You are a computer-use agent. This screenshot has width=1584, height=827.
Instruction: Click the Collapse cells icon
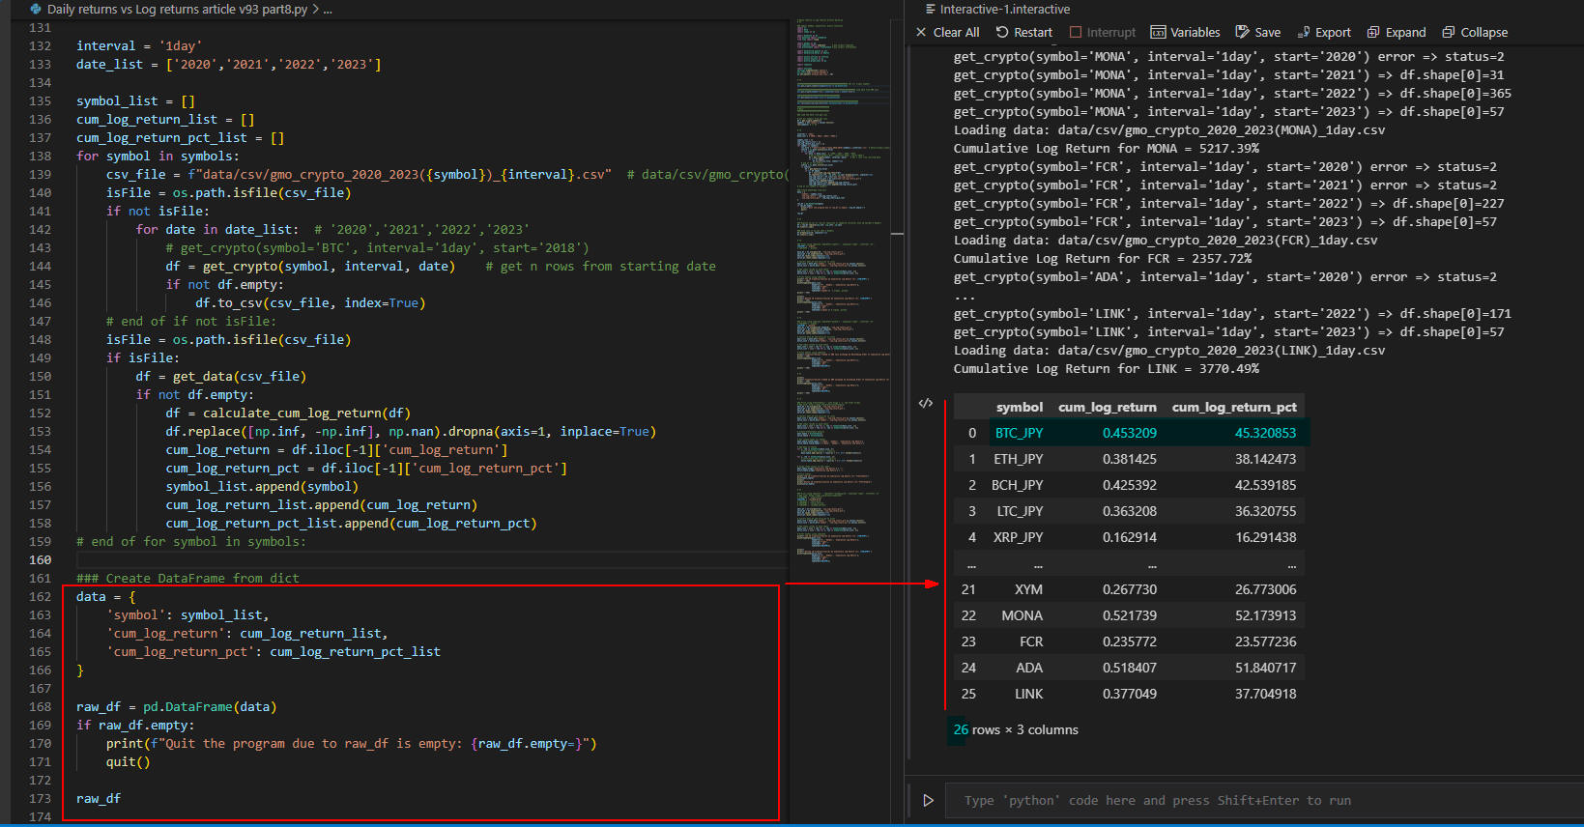click(1449, 32)
